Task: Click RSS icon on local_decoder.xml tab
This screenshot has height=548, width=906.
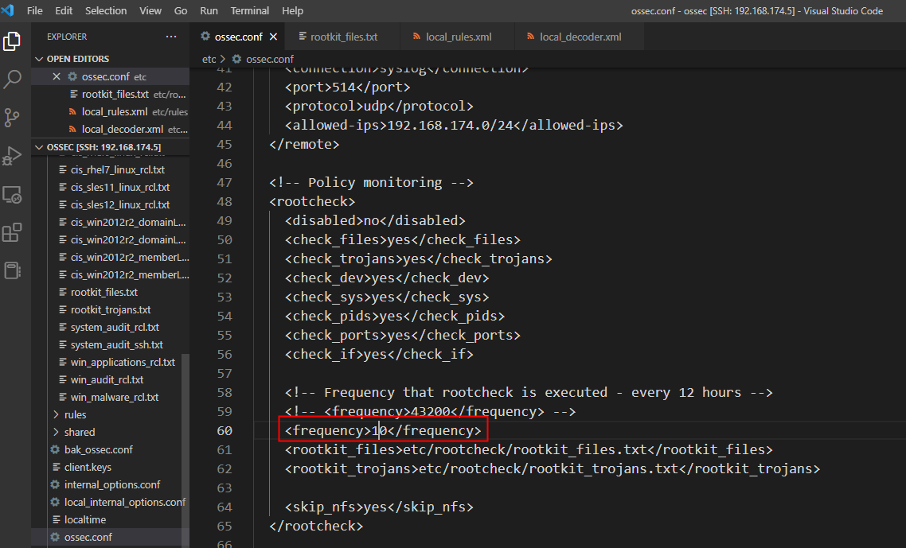Action: tap(530, 37)
